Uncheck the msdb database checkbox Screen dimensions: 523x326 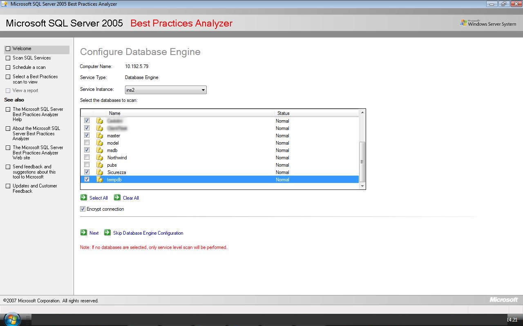[87, 150]
